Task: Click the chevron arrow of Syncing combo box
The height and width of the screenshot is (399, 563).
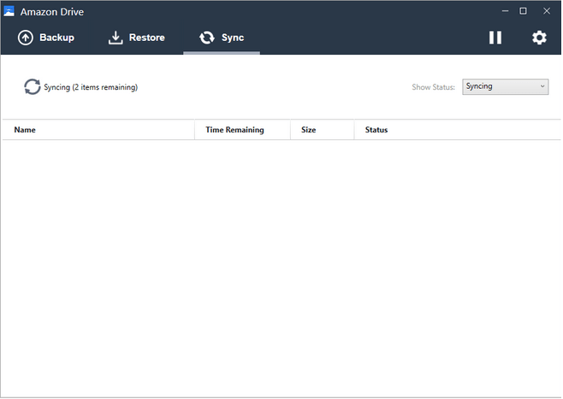Action: (x=542, y=86)
